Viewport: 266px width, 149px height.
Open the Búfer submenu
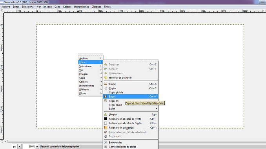[x=131, y=109]
